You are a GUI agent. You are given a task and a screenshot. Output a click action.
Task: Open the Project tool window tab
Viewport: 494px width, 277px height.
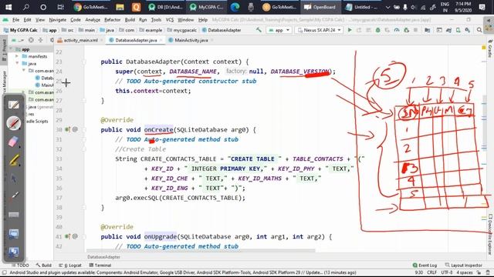pos(4,50)
